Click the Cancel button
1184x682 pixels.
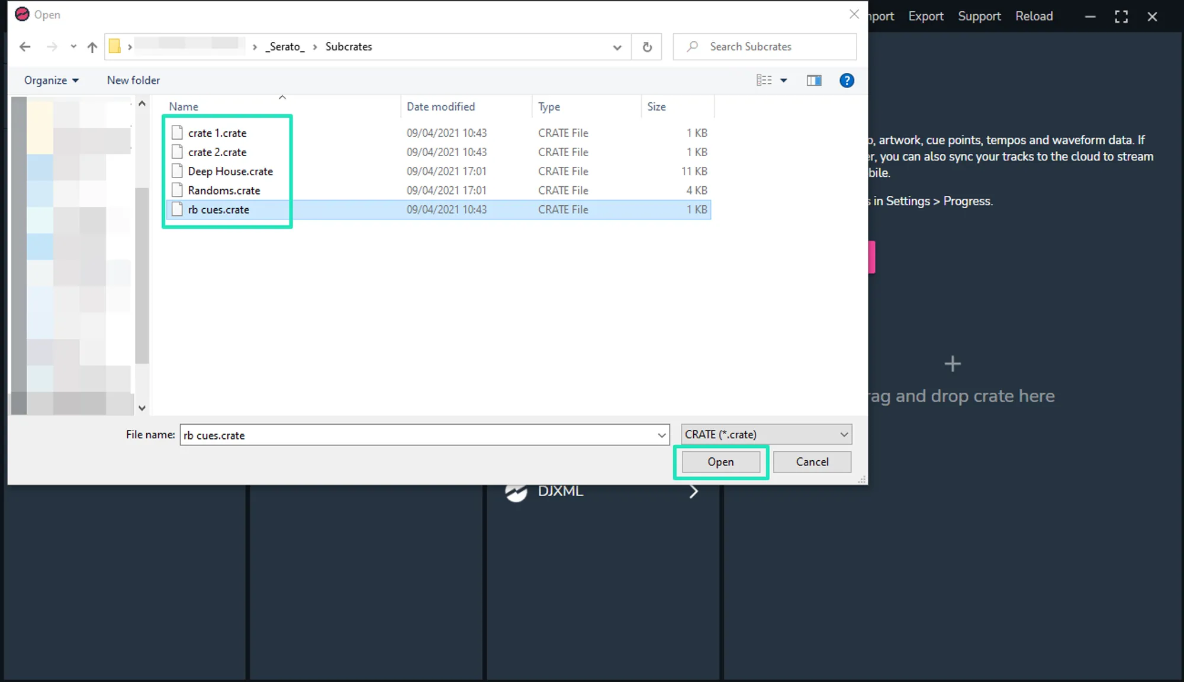click(812, 462)
